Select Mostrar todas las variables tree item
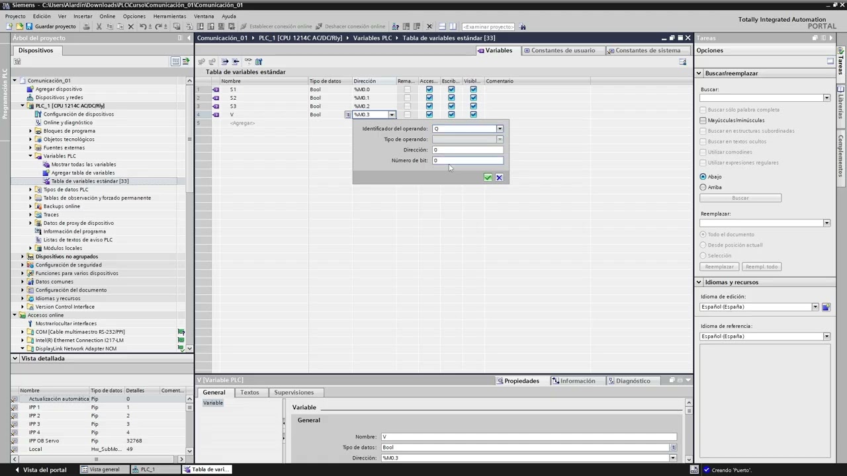This screenshot has width=847, height=476. [x=83, y=165]
